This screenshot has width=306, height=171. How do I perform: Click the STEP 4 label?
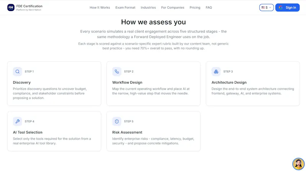[x=29, y=121]
